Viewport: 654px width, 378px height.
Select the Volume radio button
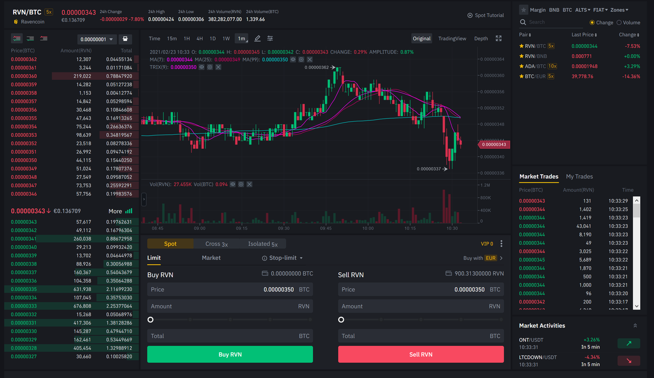[x=619, y=22]
